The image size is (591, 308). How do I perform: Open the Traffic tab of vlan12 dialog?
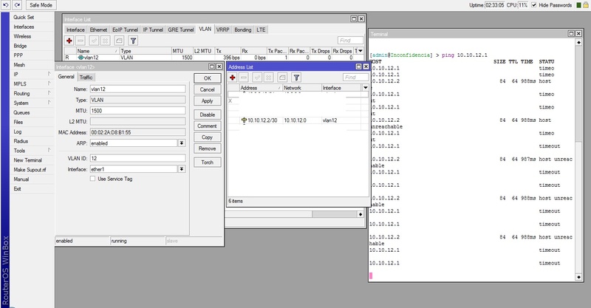coord(86,78)
